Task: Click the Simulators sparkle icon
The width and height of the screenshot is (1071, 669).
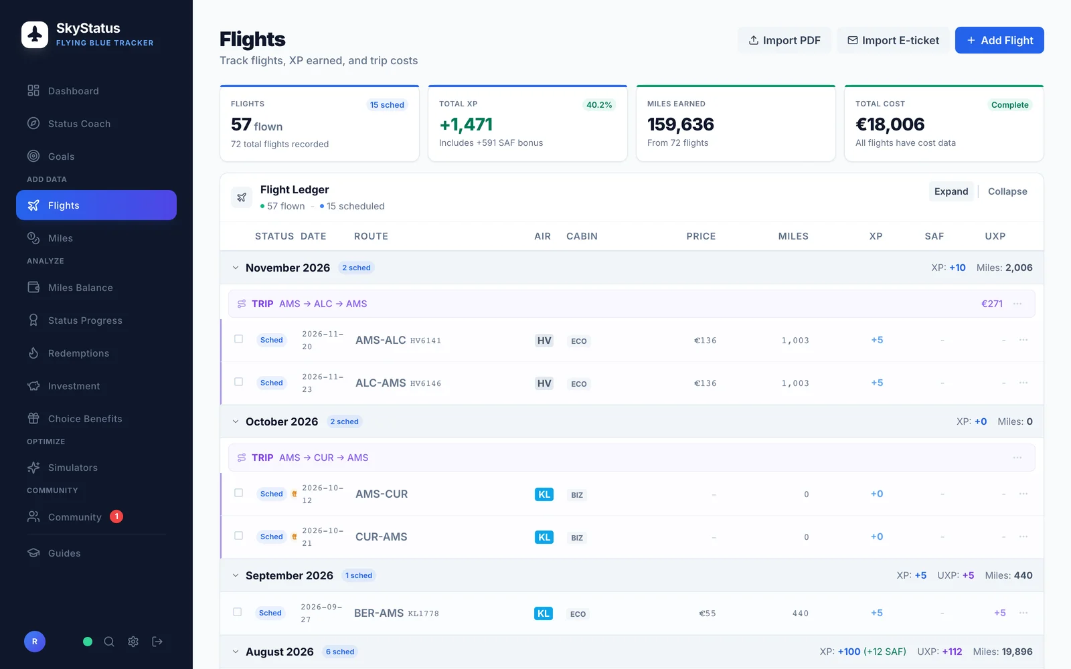Action: pos(33,468)
